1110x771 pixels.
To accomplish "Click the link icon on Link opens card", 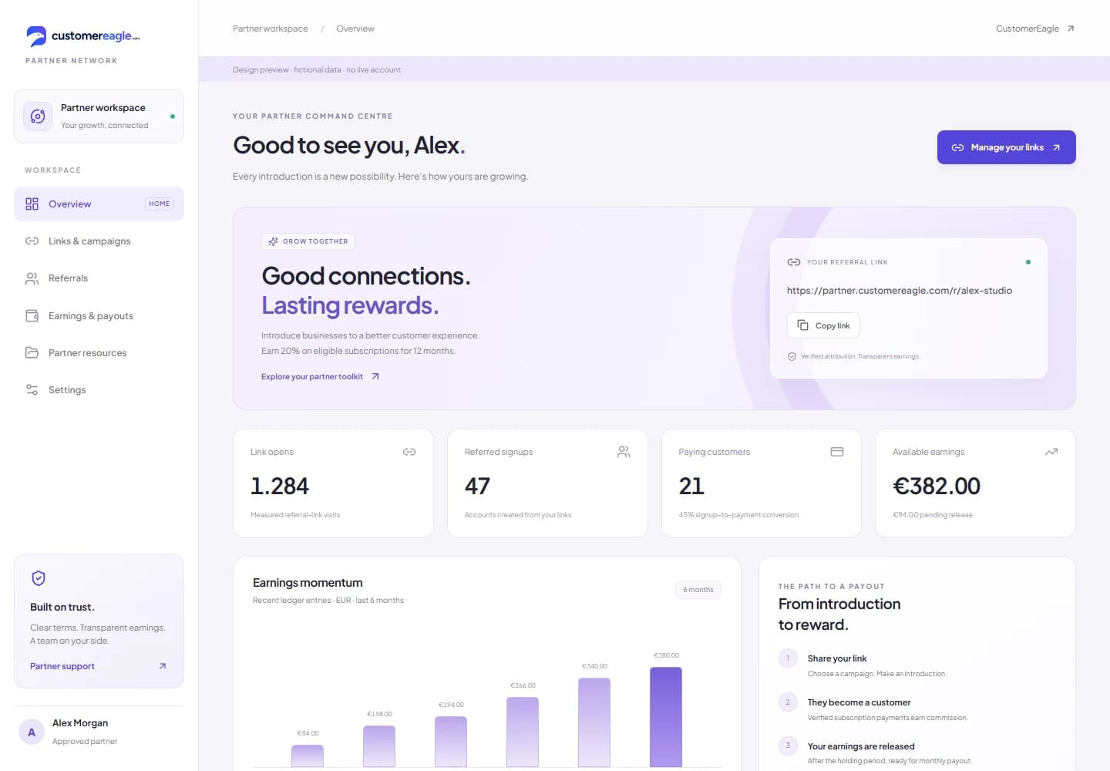I will coord(409,452).
